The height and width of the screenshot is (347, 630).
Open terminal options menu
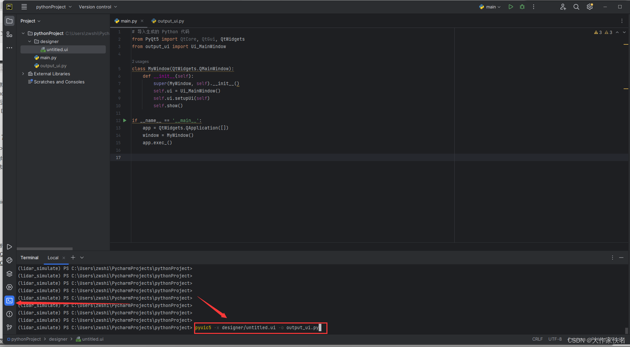tap(613, 258)
